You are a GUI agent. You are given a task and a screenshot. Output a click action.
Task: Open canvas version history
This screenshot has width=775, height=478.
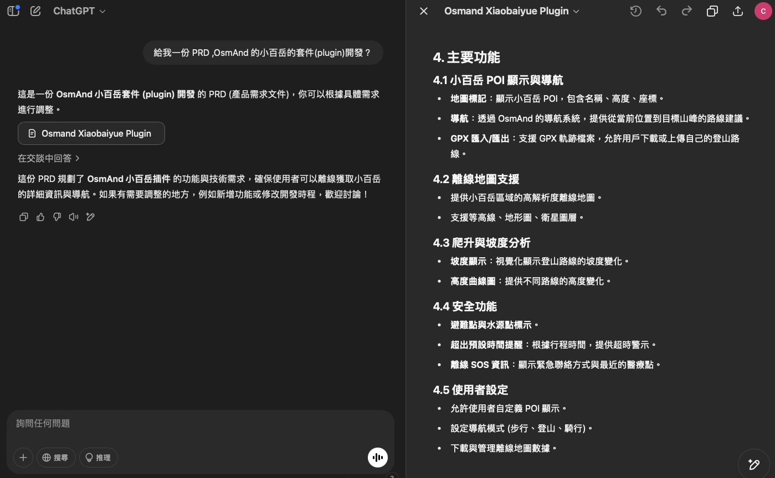(636, 11)
